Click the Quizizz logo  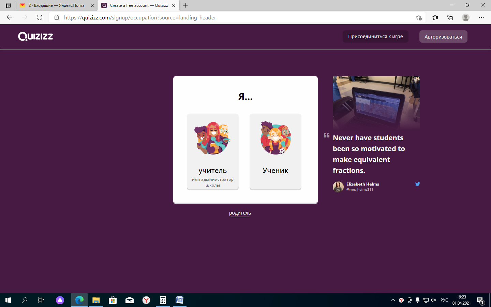click(35, 36)
